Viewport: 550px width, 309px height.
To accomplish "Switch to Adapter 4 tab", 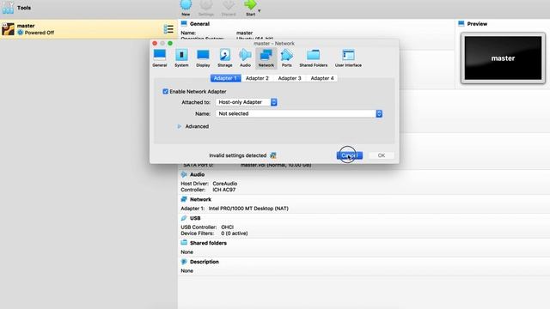I will point(322,78).
